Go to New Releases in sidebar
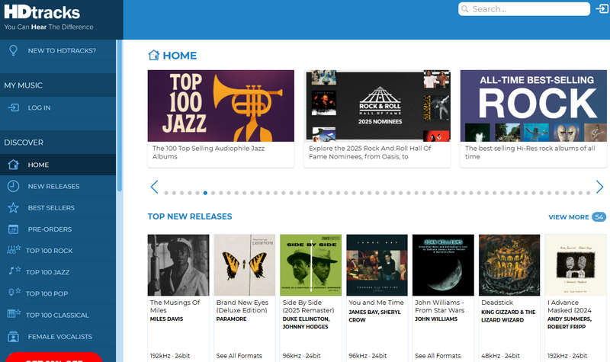 53,186
